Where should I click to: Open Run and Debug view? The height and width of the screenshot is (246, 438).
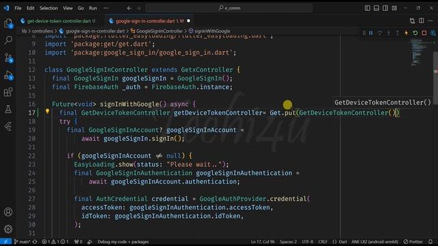point(8,75)
